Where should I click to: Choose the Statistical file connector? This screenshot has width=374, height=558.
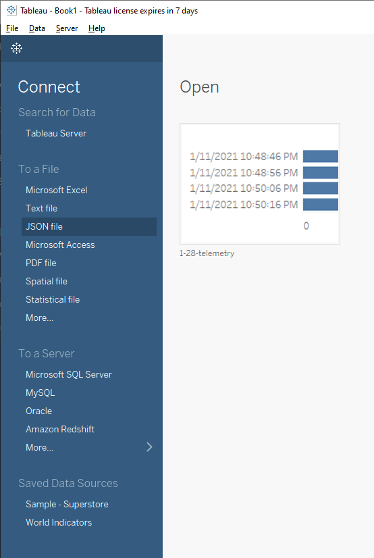pyautogui.click(x=53, y=300)
